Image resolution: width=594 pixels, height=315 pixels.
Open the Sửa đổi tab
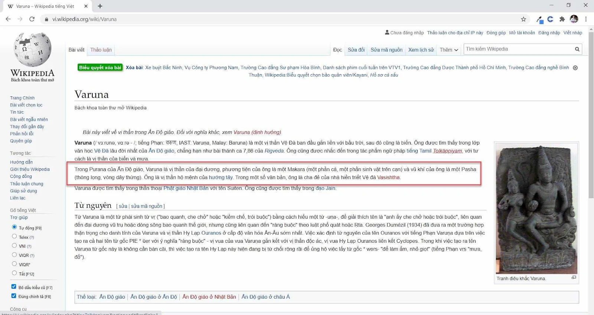(356, 50)
